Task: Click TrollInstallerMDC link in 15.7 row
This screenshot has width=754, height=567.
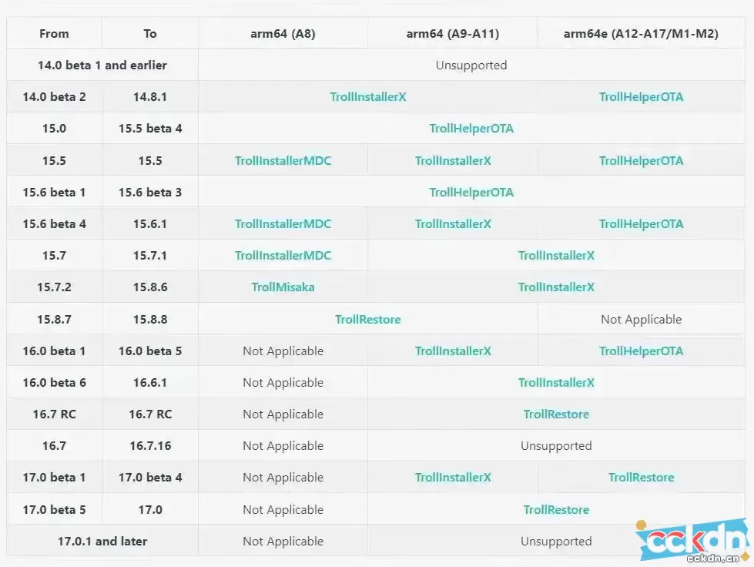Action: 283,255
